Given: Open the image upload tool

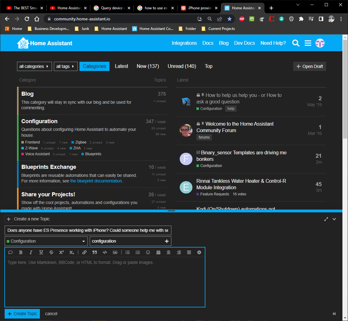Looking at the screenshot, I should (x=115, y=252).
